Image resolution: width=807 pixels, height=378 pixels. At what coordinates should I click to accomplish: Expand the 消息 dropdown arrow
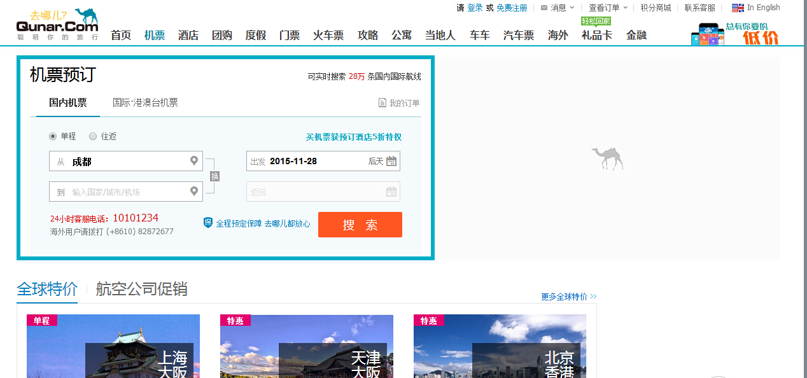pos(572,8)
